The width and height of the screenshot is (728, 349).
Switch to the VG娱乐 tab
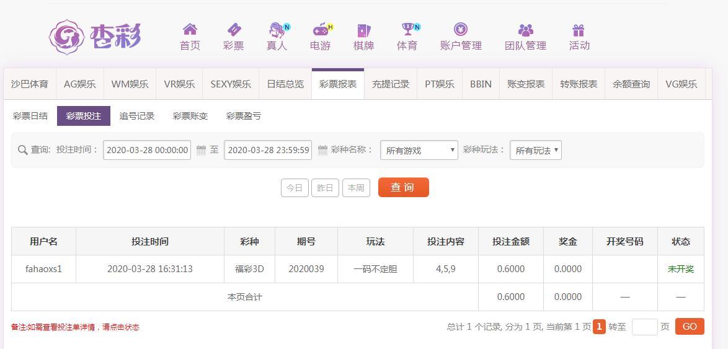click(681, 84)
